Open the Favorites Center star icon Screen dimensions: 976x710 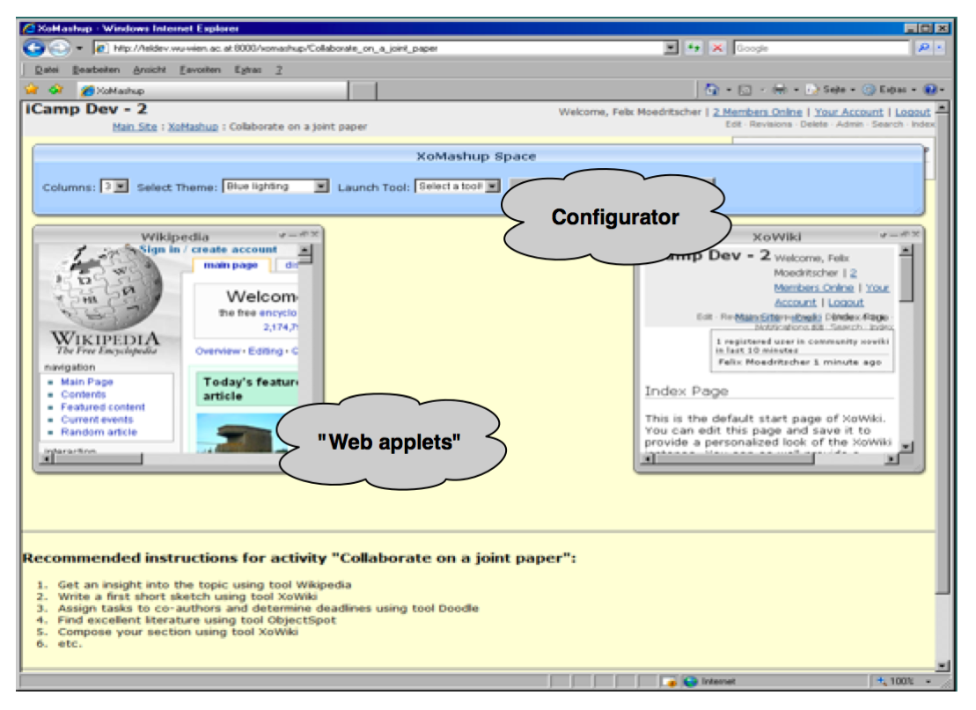[32, 90]
